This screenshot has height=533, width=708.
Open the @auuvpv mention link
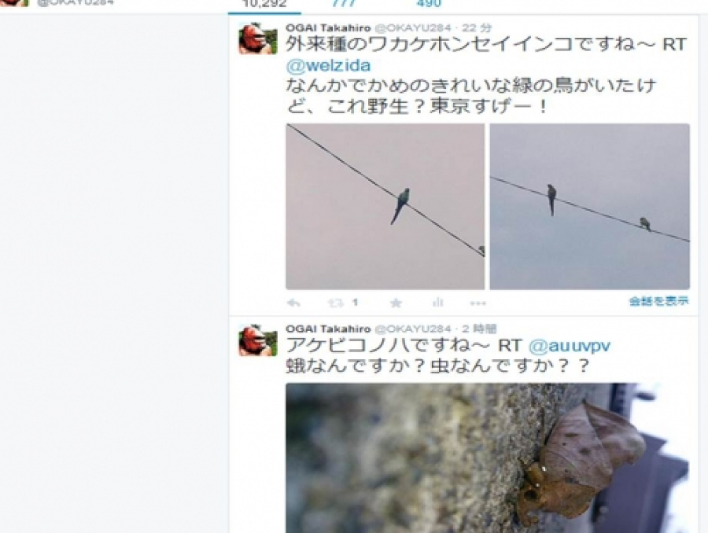tap(569, 346)
